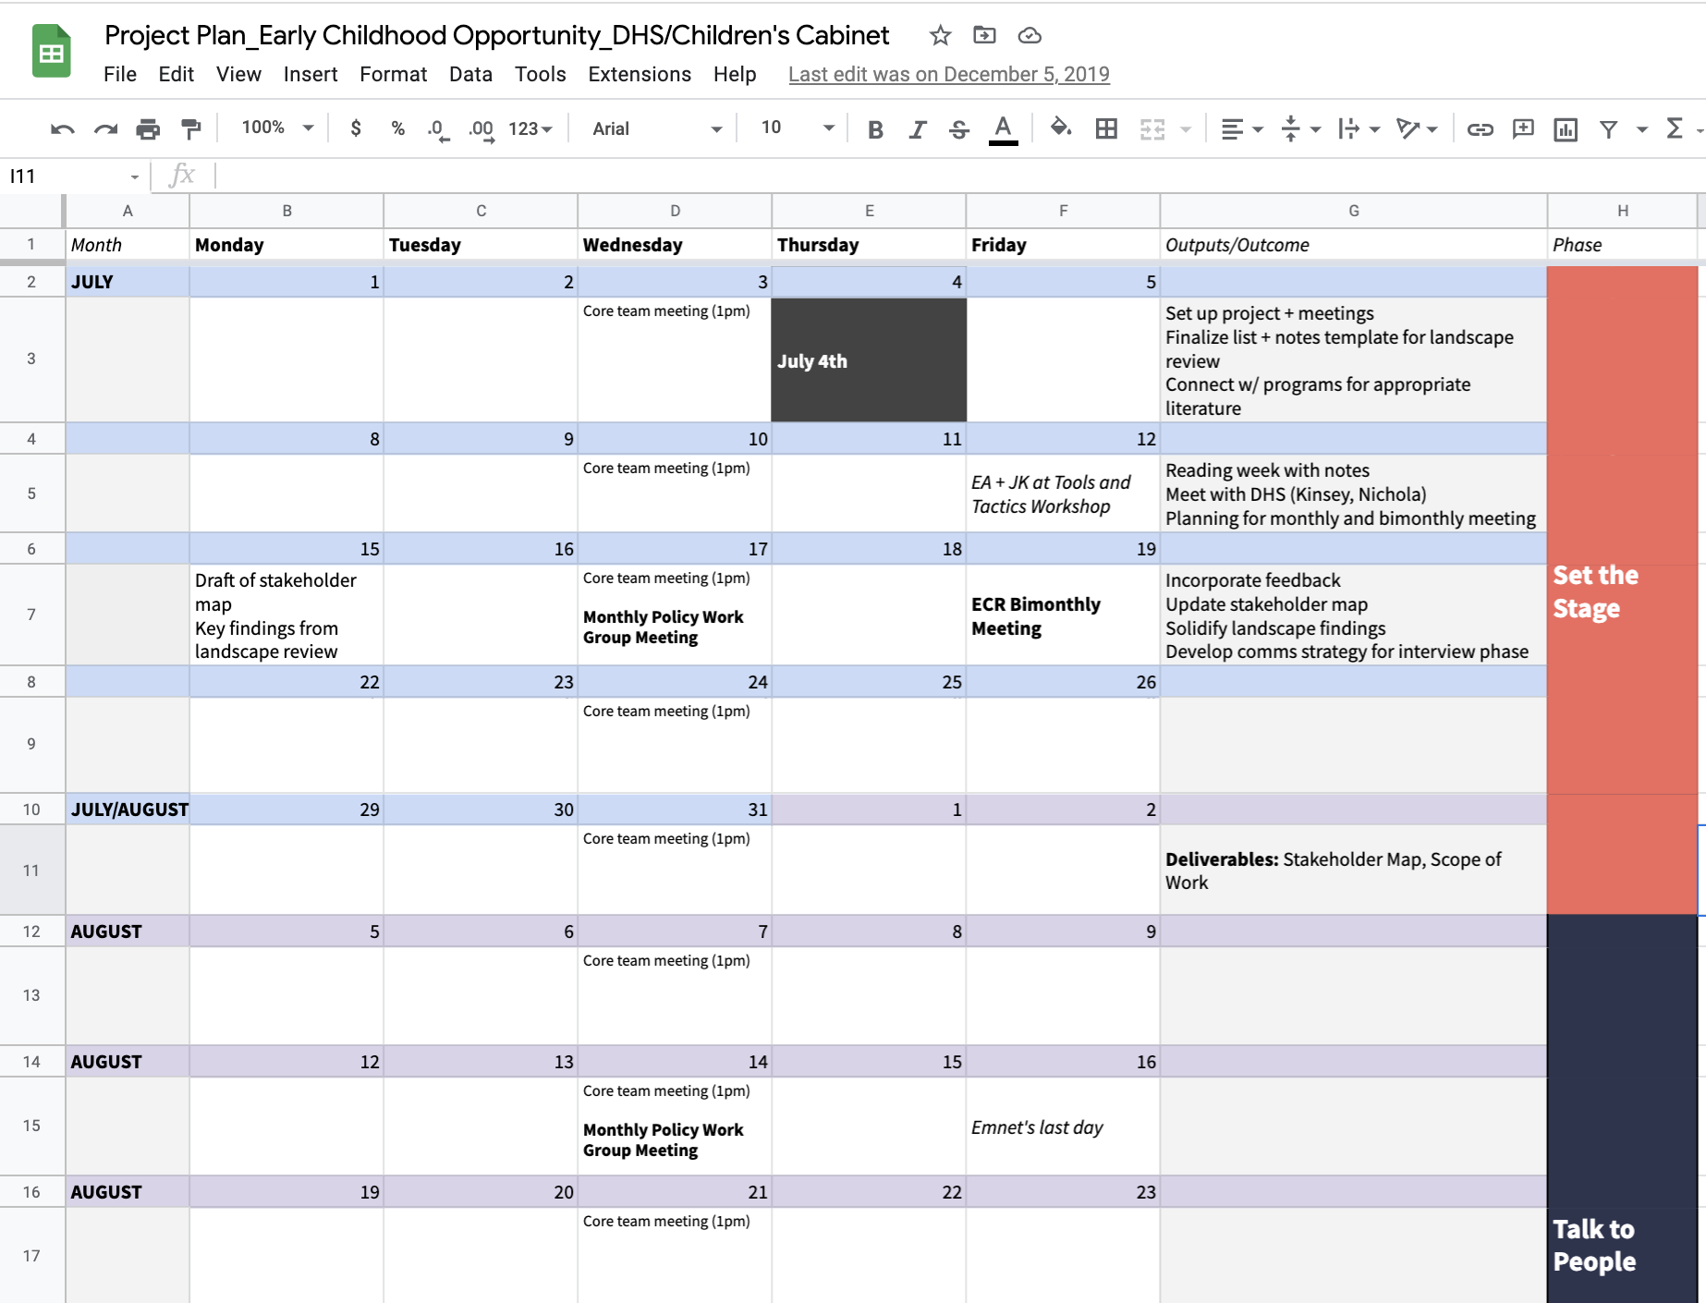Open the Format menu
Screen dimensions: 1706x1303
click(393, 74)
